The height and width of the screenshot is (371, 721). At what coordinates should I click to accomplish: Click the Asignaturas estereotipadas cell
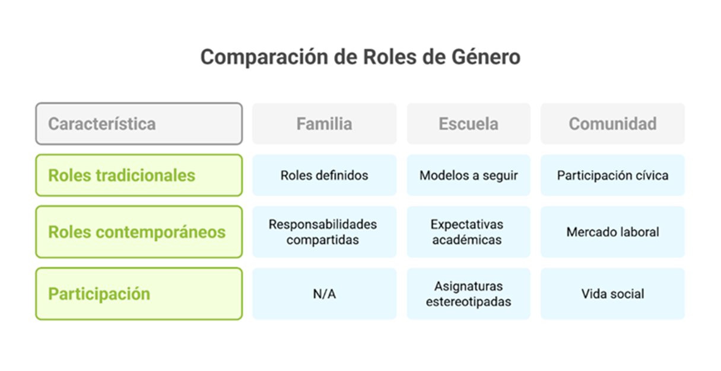tap(468, 294)
